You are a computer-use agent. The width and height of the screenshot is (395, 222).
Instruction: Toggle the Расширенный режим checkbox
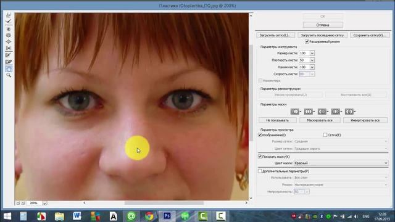pyautogui.click(x=307, y=41)
